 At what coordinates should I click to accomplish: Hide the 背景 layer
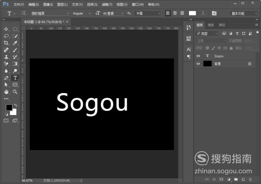coord(198,64)
